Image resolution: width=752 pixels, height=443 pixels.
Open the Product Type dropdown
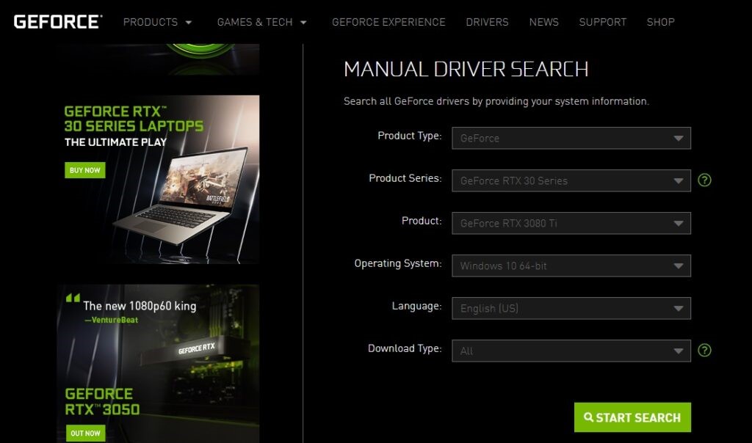pos(571,138)
